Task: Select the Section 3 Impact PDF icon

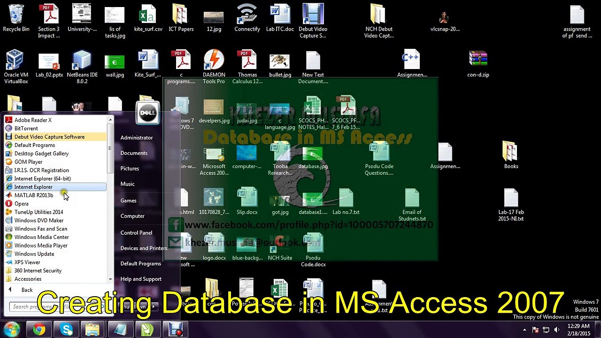Action: [49, 21]
